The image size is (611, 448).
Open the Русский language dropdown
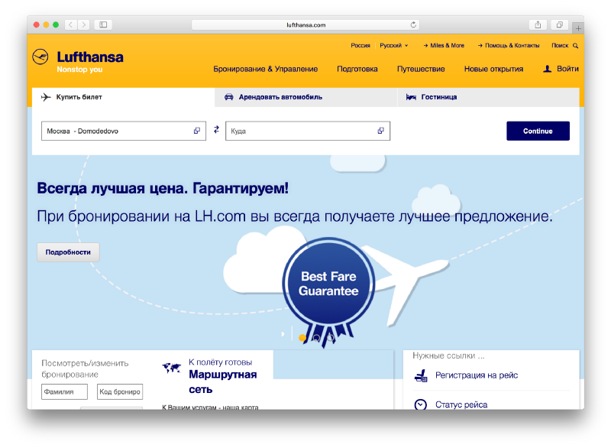pos(394,46)
